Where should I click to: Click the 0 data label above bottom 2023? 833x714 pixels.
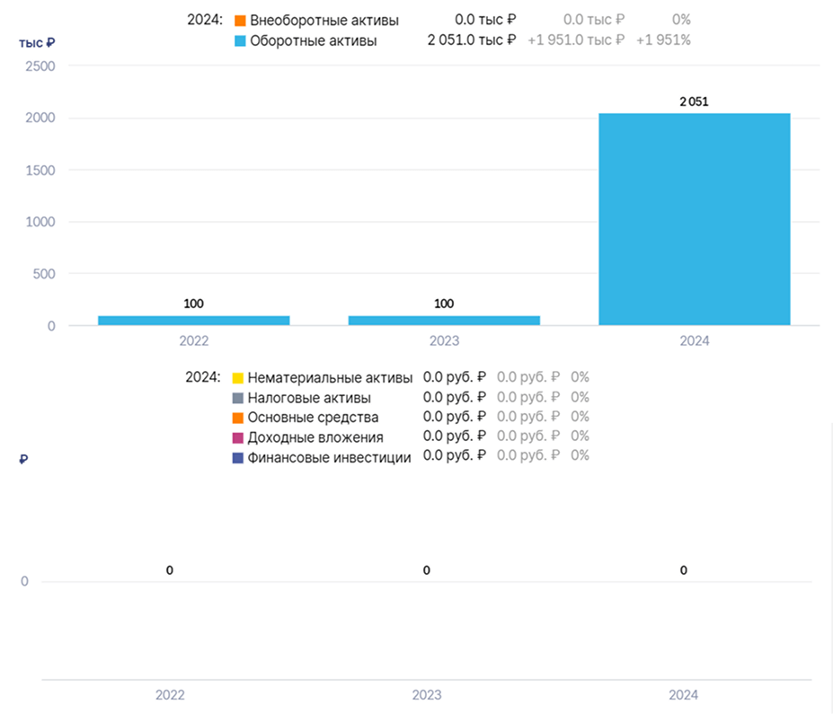click(x=427, y=570)
